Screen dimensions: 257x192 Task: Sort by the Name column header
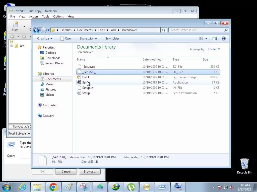pyautogui.click(x=108, y=59)
